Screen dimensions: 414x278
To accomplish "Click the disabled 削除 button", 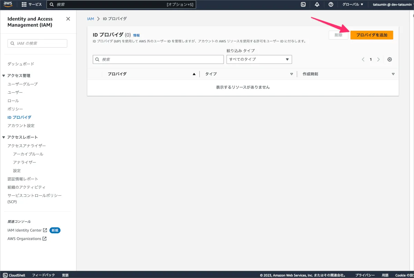I will 338,35.
